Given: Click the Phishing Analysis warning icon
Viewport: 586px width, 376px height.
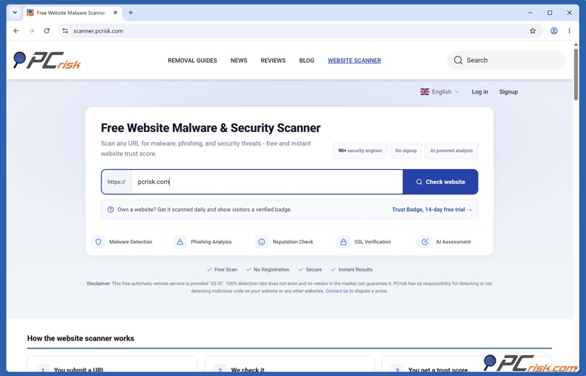Looking at the screenshot, I should point(180,242).
